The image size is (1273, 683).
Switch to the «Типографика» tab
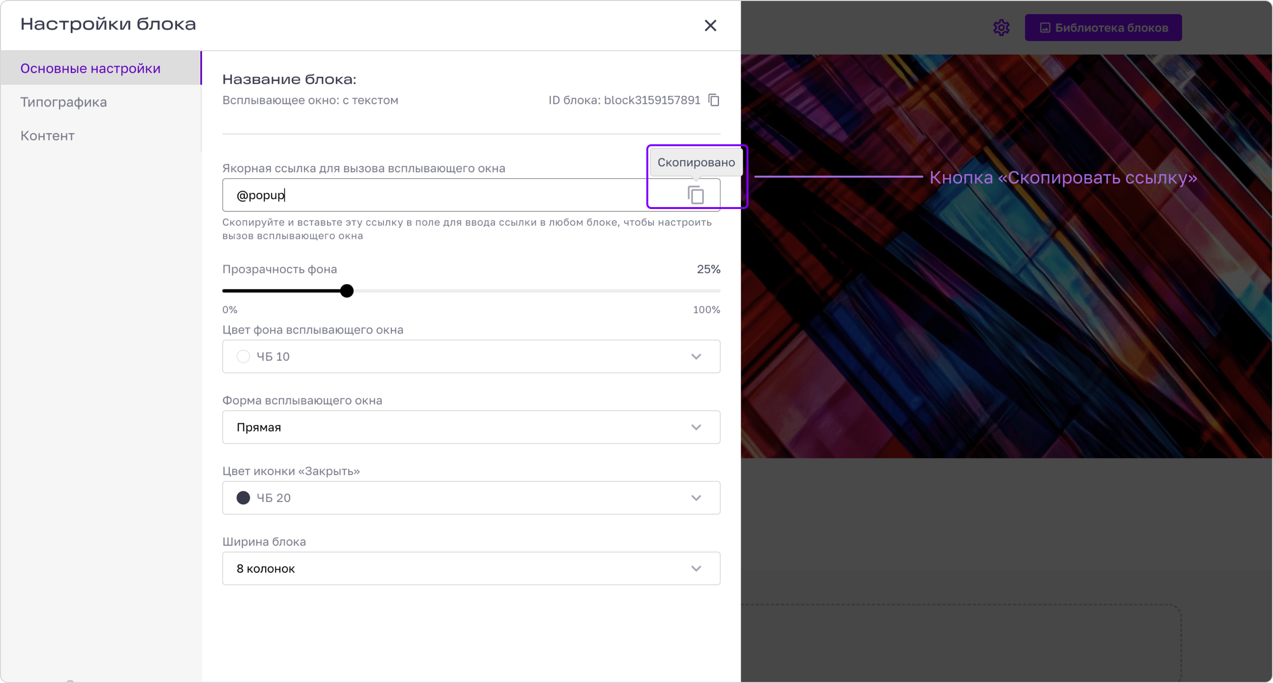click(101, 102)
